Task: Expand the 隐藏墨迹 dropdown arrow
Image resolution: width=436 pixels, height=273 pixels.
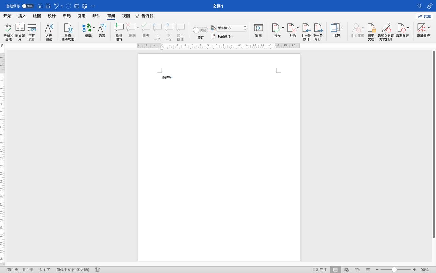Action: 429,28
